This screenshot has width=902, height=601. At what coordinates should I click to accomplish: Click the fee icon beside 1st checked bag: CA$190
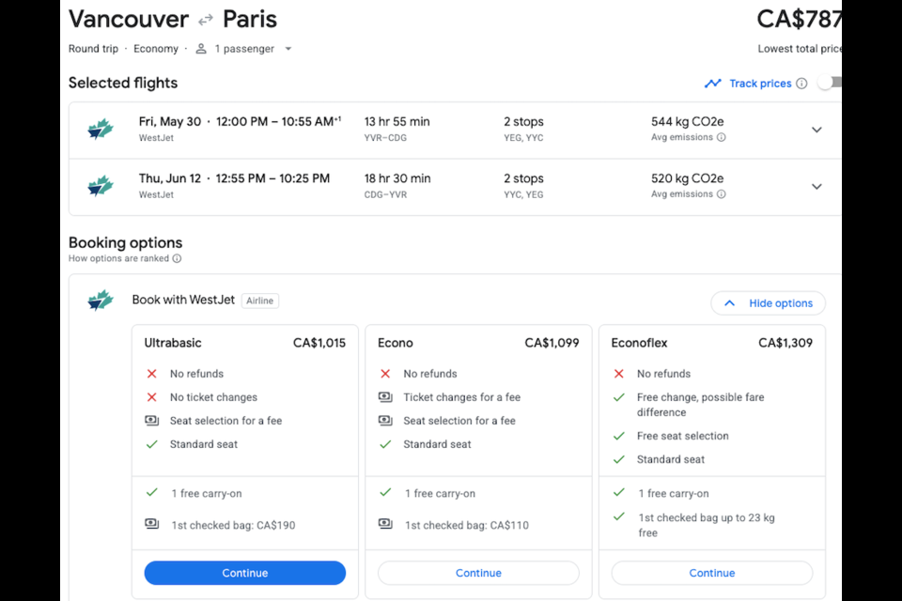tap(152, 523)
